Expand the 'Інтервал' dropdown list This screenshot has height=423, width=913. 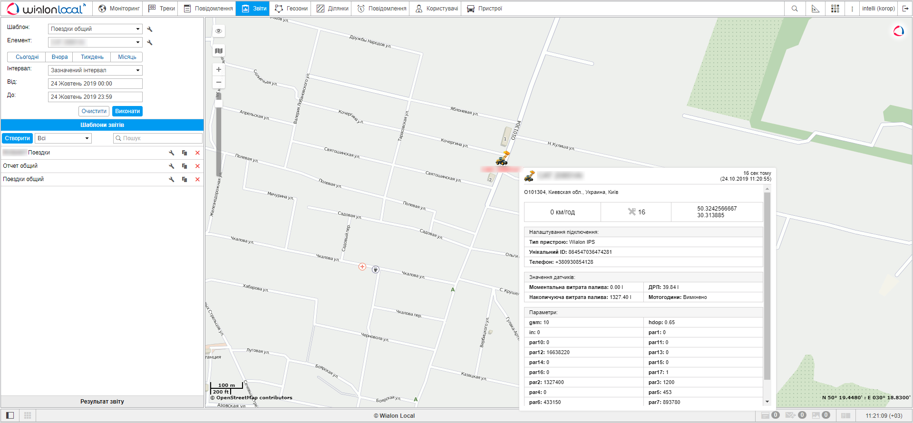pyautogui.click(x=95, y=70)
